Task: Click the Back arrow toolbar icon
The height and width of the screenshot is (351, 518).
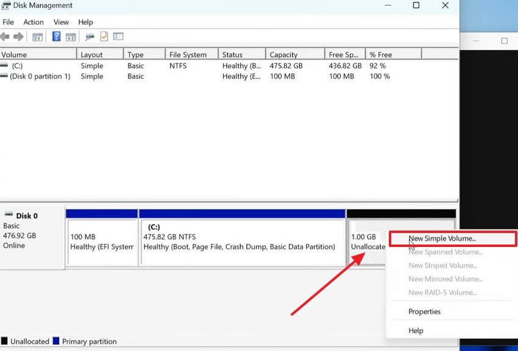Action: coord(5,36)
